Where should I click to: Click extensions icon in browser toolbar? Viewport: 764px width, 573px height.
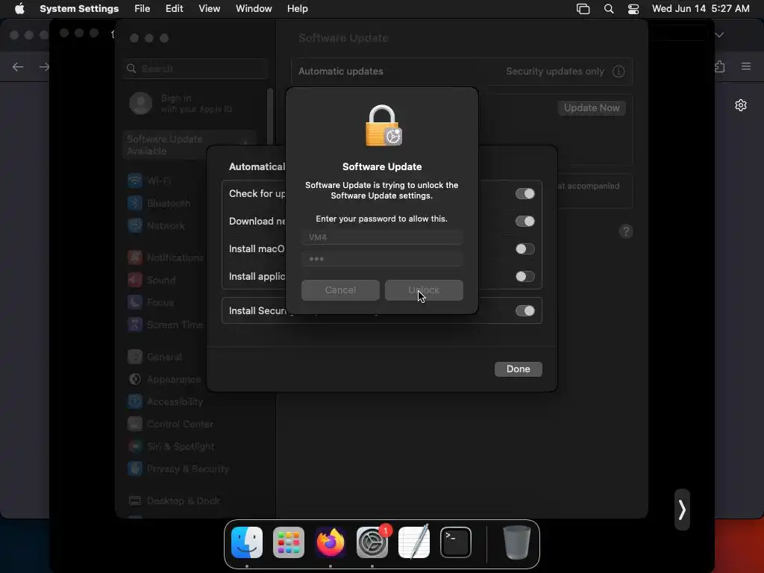(720, 66)
